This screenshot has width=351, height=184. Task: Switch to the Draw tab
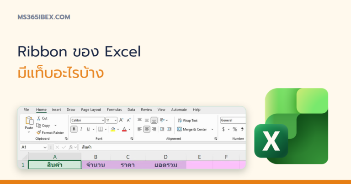point(71,110)
